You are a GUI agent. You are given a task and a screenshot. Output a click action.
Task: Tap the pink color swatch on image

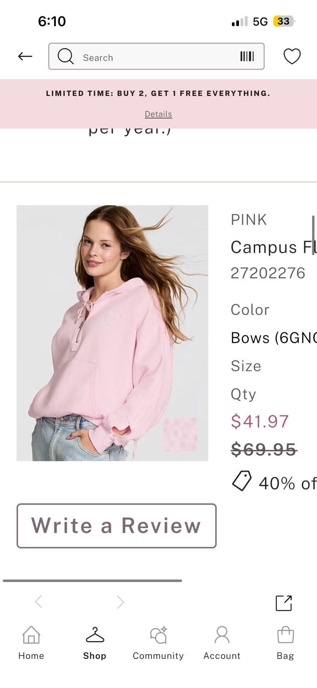tap(180, 434)
